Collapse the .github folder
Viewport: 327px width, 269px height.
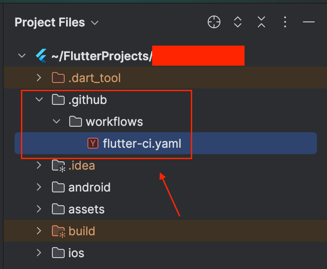pos(39,99)
